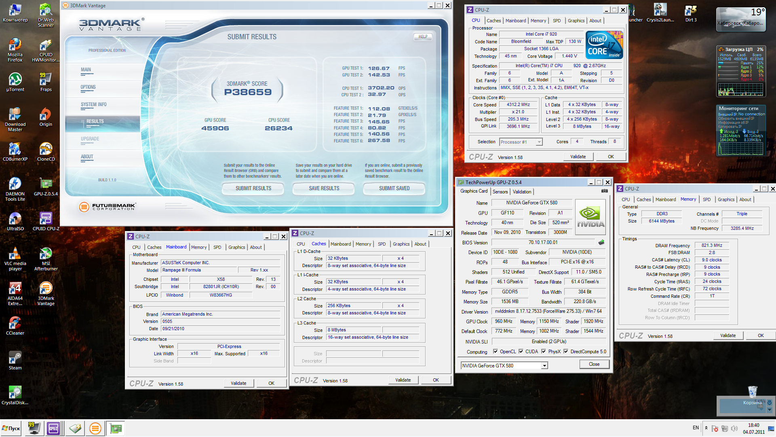Launch the MSI Afterburner desktop icon
Screen dimensions: 776x437
(x=46, y=259)
